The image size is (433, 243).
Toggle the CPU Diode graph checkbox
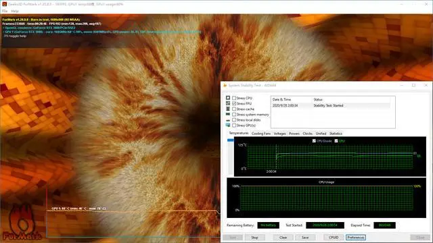[x=314, y=141]
